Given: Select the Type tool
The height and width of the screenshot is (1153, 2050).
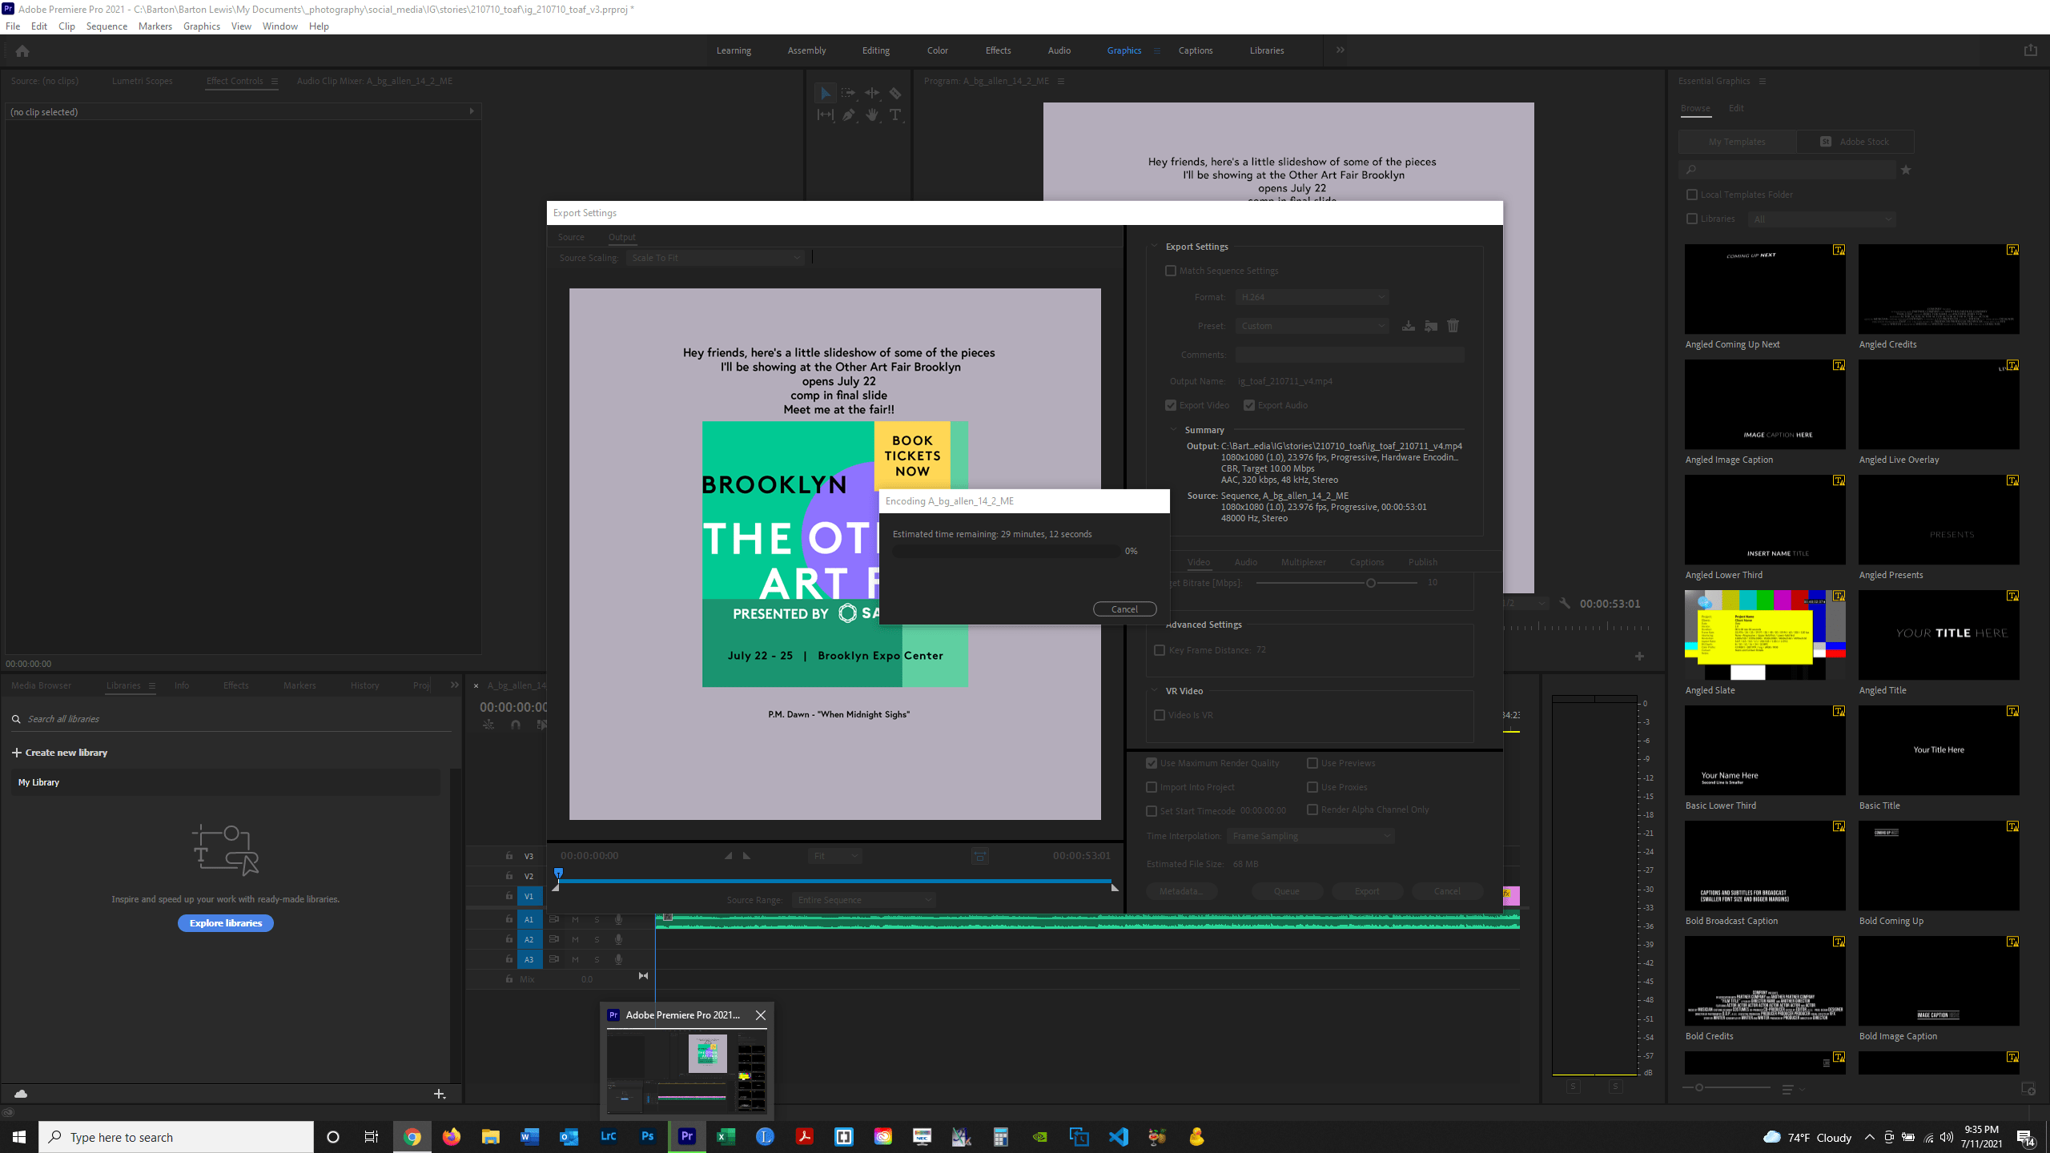Looking at the screenshot, I should tap(894, 114).
